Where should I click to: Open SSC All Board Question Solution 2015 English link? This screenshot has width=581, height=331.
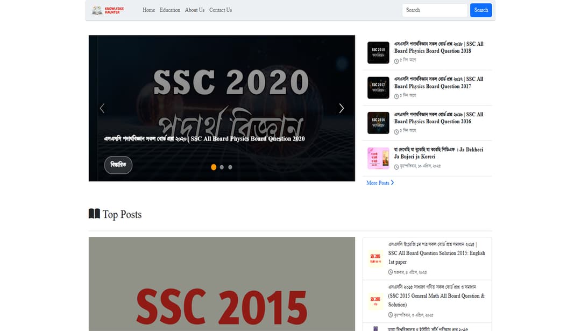point(436,253)
